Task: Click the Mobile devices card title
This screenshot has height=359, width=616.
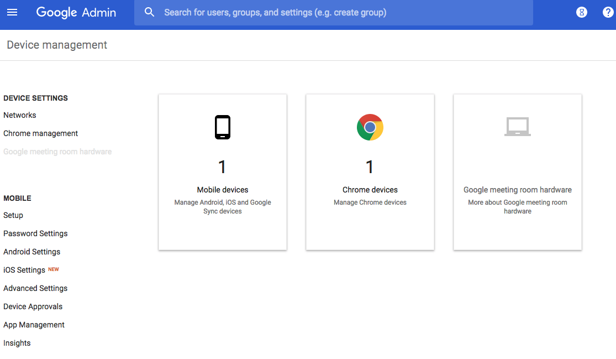Action: 222,190
